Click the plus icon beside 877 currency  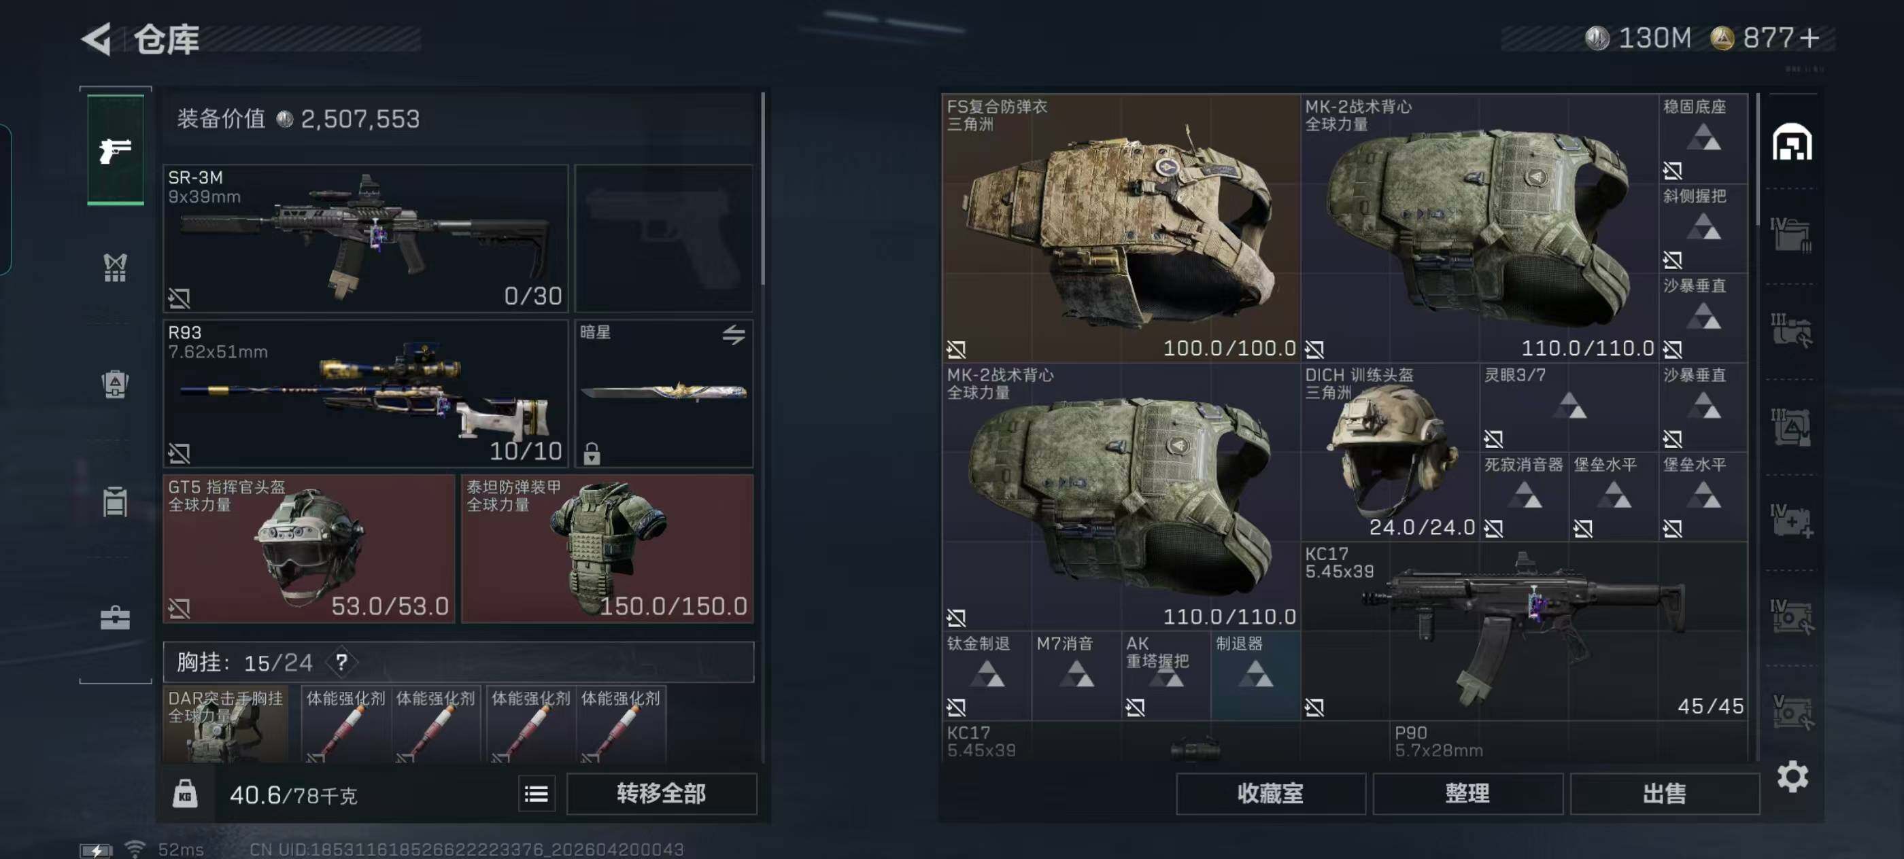[x=1809, y=39]
